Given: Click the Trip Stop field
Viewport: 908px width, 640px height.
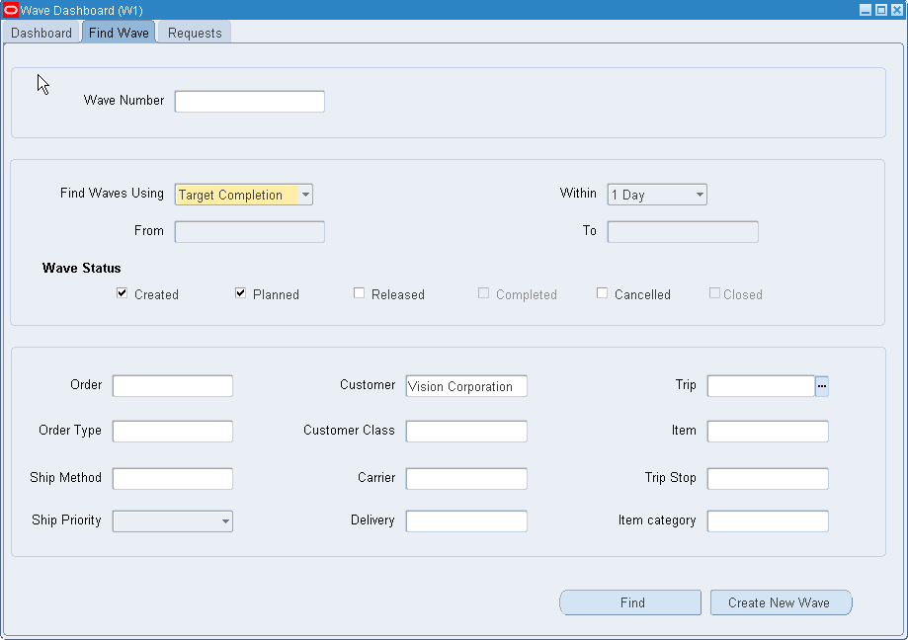Looking at the screenshot, I should click(x=768, y=479).
